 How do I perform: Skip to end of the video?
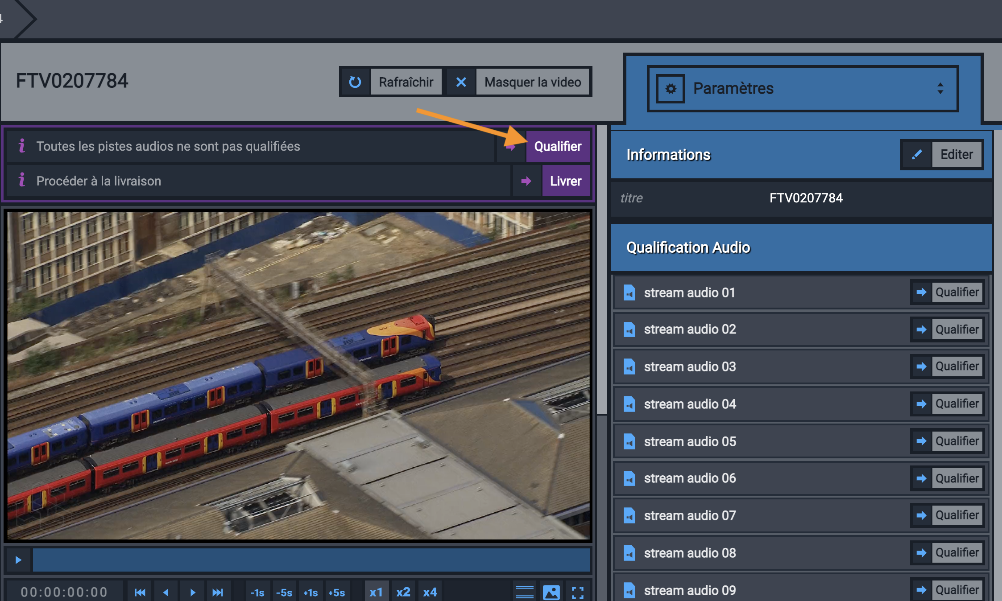[218, 592]
